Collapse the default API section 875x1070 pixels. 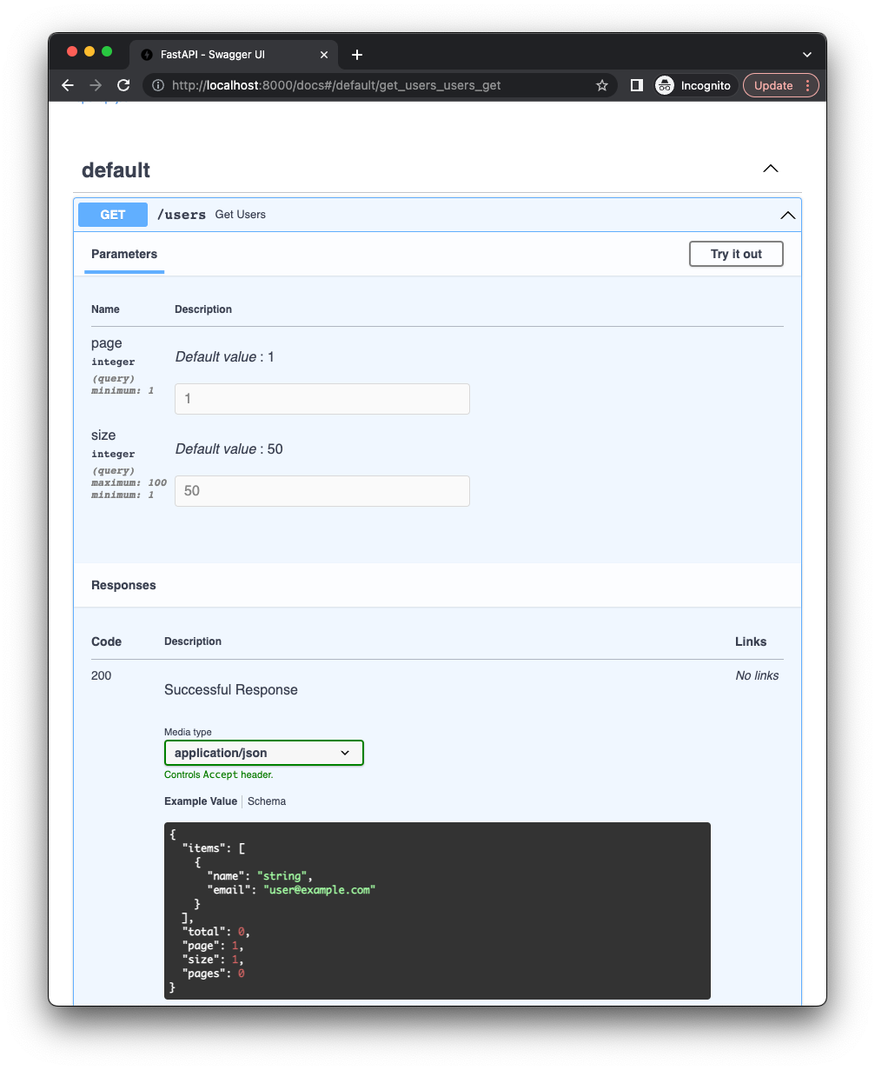[770, 169]
